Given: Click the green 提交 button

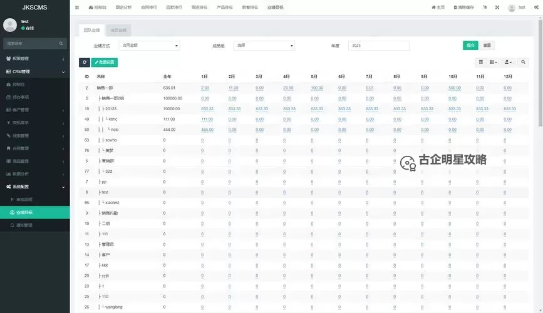Looking at the screenshot, I should click(470, 46).
